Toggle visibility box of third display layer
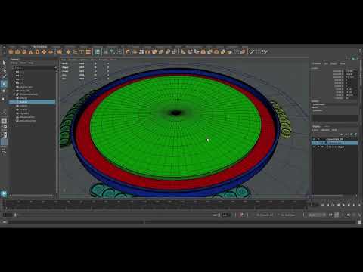363x272 pixels. 314,147
